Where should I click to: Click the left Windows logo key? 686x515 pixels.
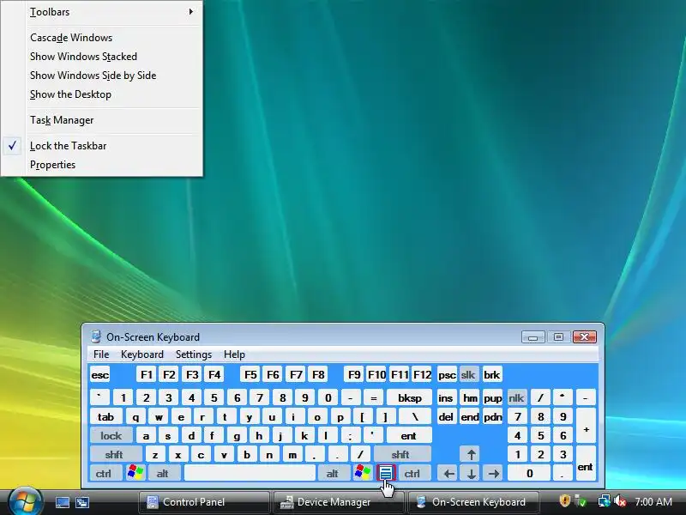(135, 473)
